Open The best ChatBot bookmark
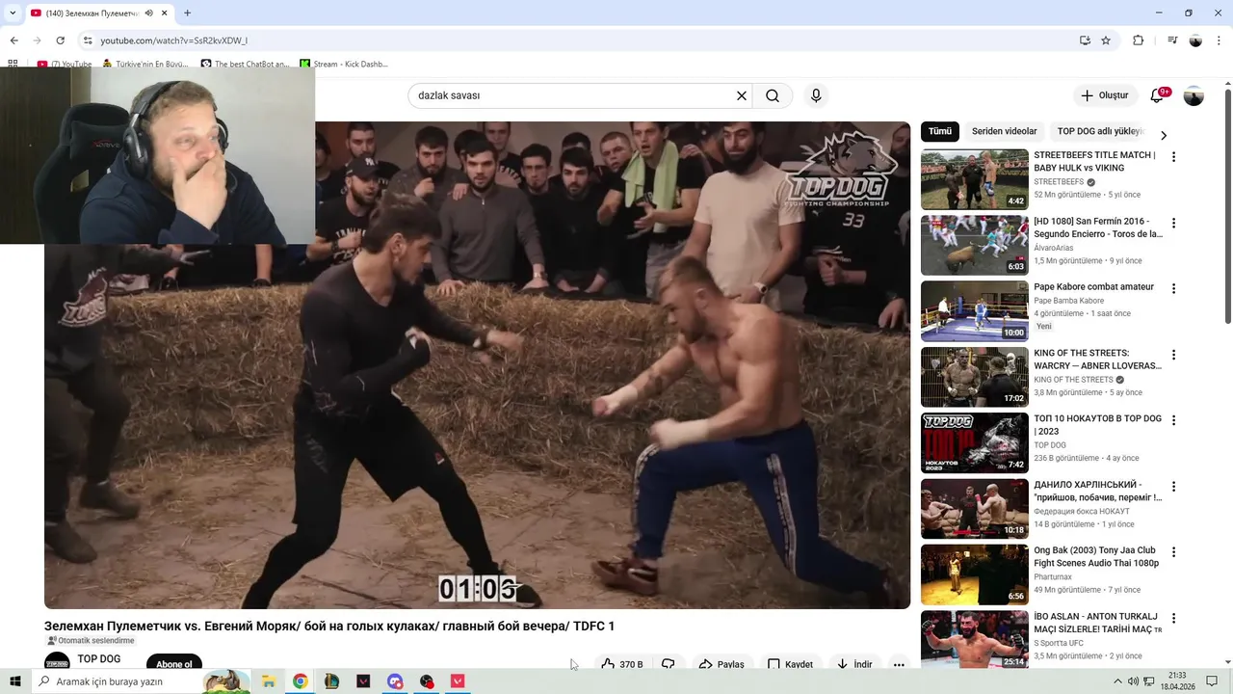 pyautogui.click(x=245, y=65)
